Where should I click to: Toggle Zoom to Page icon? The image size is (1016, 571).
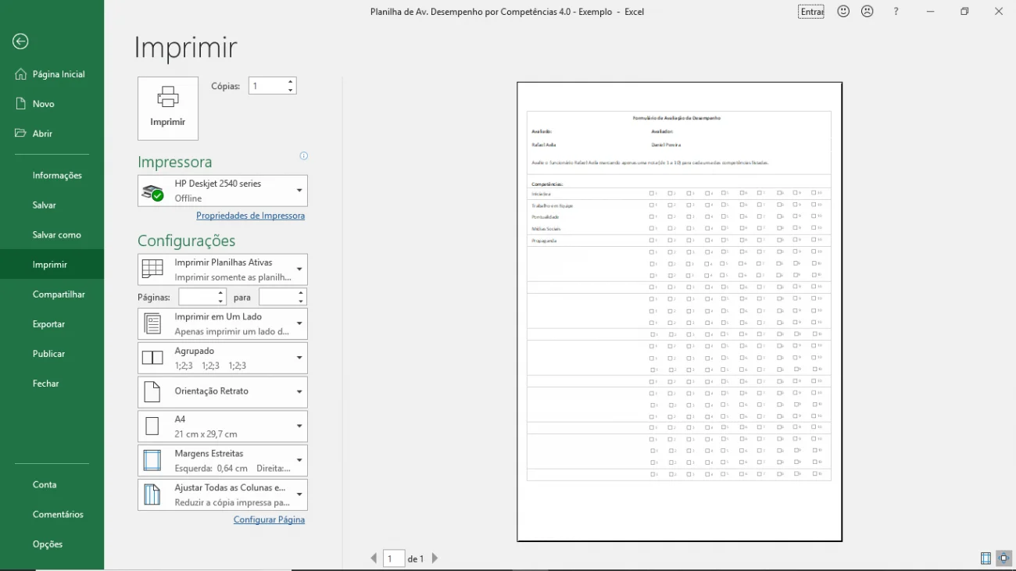pos(1004,559)
